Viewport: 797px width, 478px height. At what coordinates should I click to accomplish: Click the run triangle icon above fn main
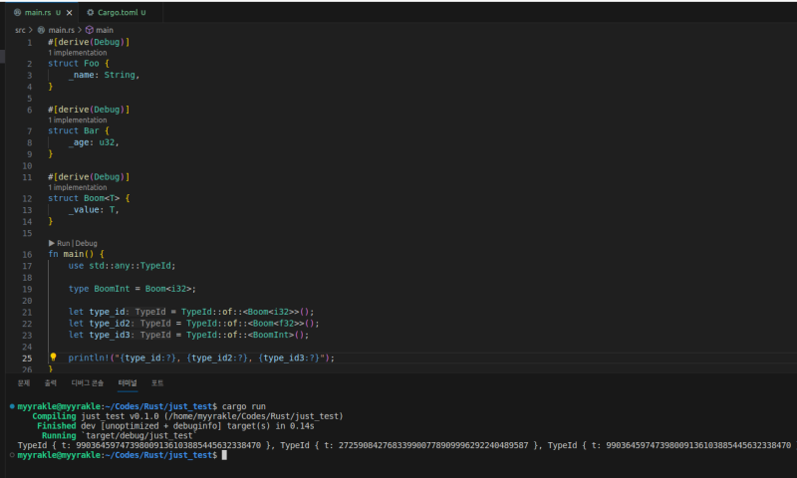(52, 243)
